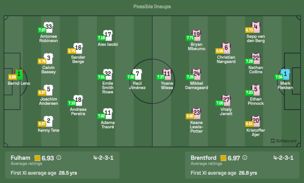Click Kristoffer Ajer's number 20 shirt
Screen dimensions: 304x183
(x=256, y=121)
